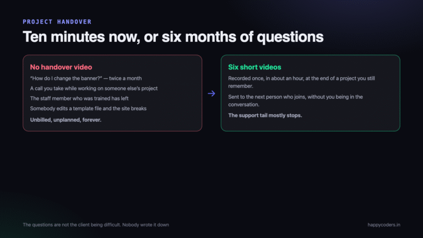Image resolution: width=423 pixels, height=238 pixels.
Task: Select the Unbilled, unplanned, forever text
Action: click(66, 120)
